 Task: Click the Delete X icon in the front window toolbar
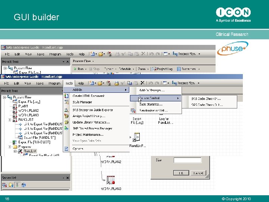point(142,83)
